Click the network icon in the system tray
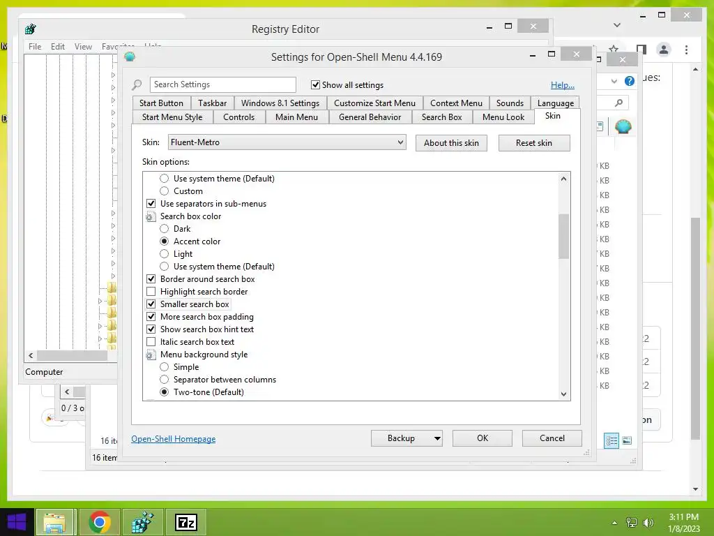 pyautogui.click(x=632, y=522)
